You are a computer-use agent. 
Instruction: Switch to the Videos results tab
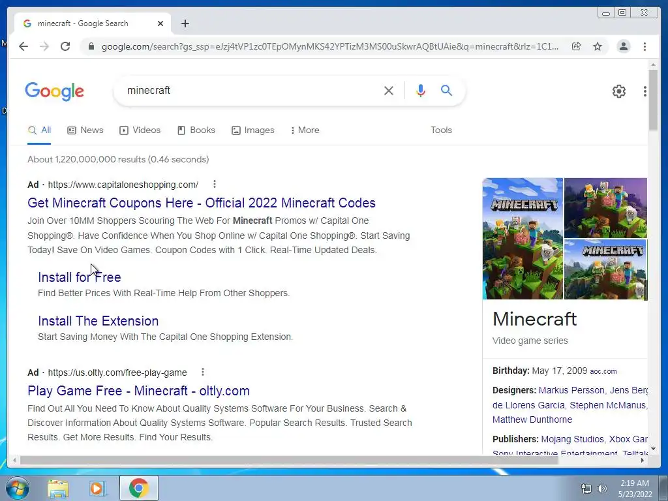coord(140,130)
